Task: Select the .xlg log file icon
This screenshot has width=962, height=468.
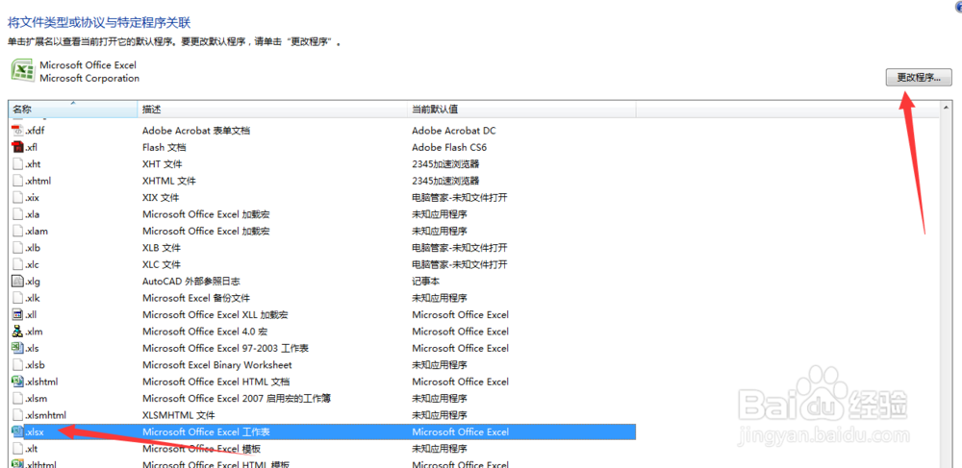Action: tap(17, 282)
